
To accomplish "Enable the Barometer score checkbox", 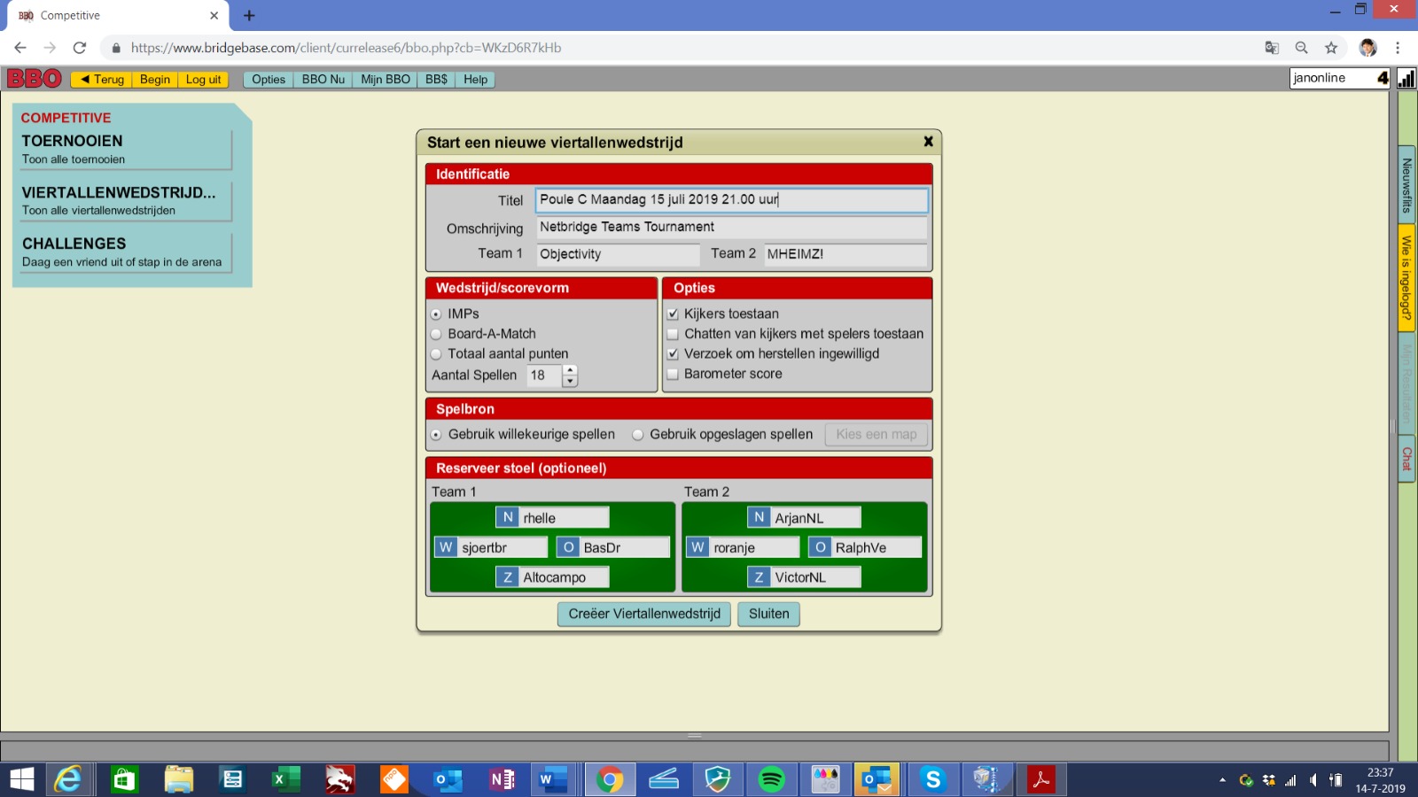I will pyautogui.click(x=673, y=374).
